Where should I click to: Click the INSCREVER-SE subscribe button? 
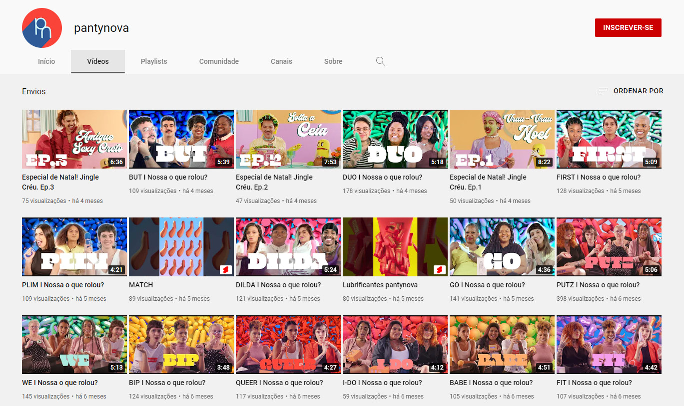[628, 27]
